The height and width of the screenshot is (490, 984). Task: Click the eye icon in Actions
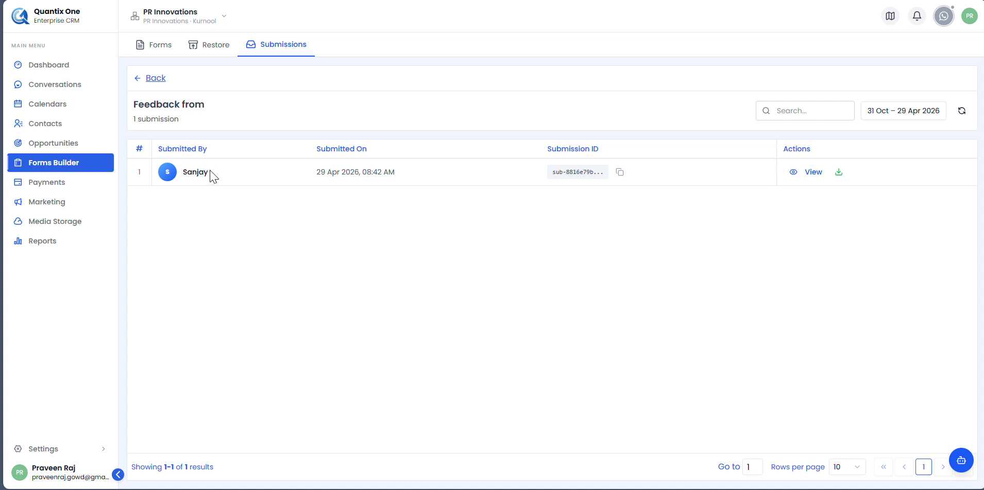tap(793, 172)
